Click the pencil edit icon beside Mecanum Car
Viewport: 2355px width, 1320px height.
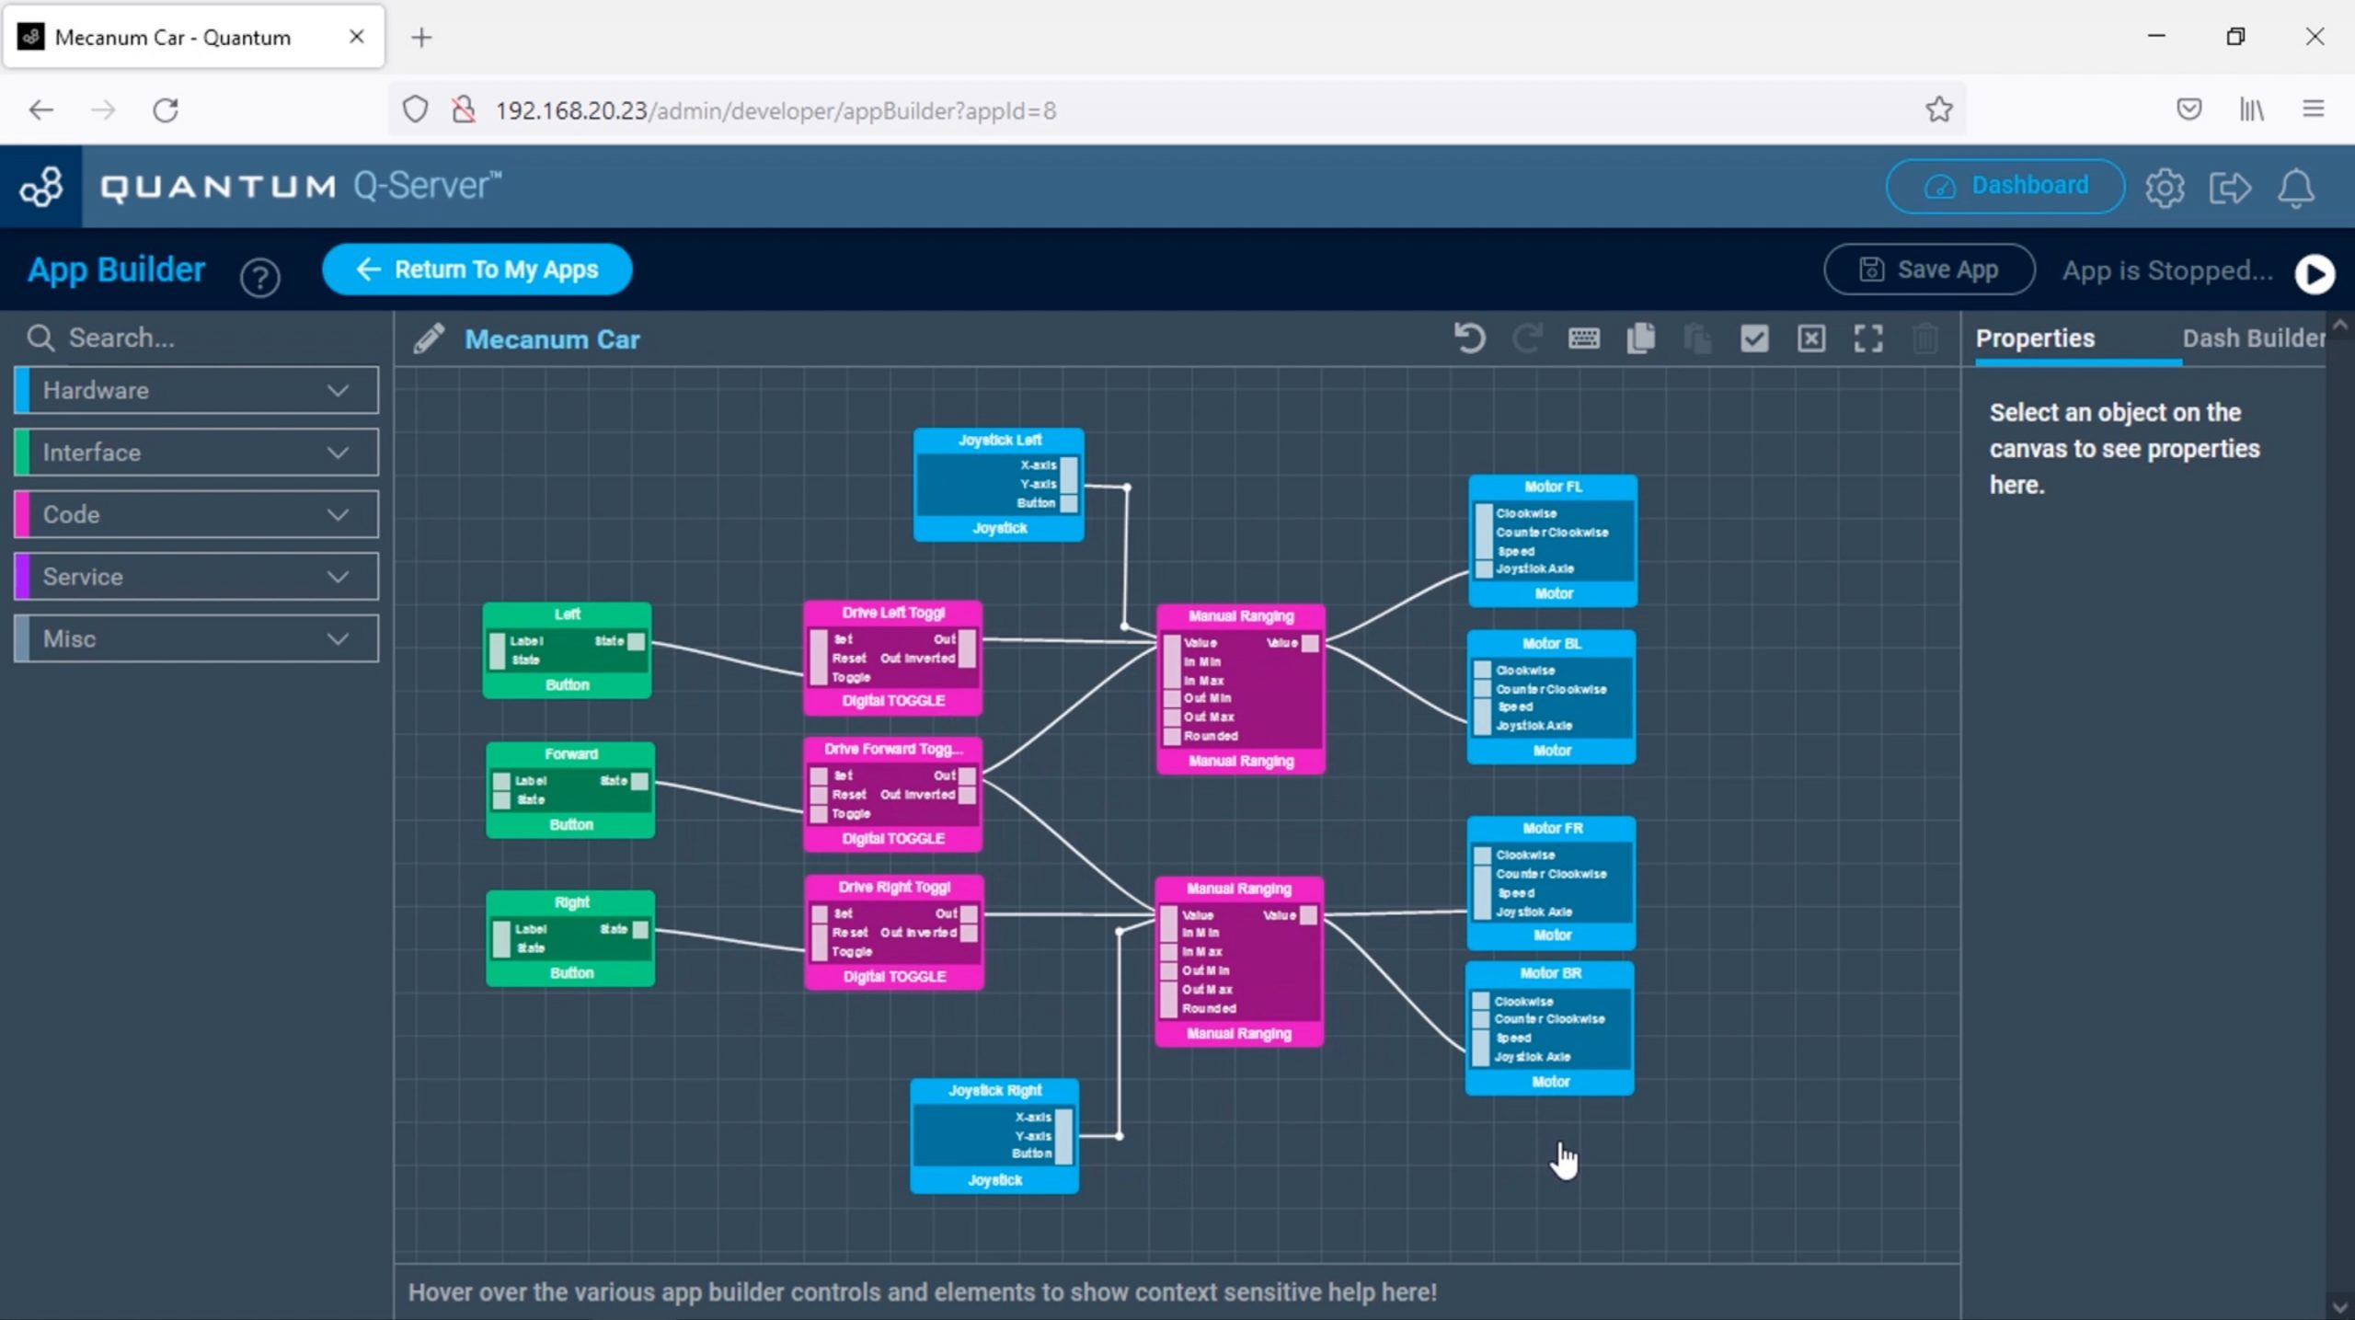pyautogui.click(x=429, y=339)
